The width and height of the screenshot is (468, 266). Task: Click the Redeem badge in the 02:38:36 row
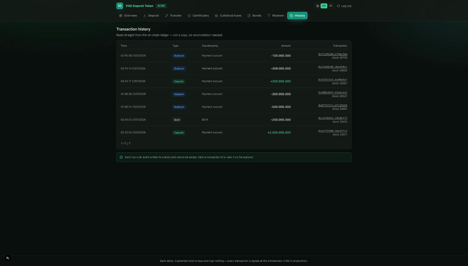tap(179, 94)
